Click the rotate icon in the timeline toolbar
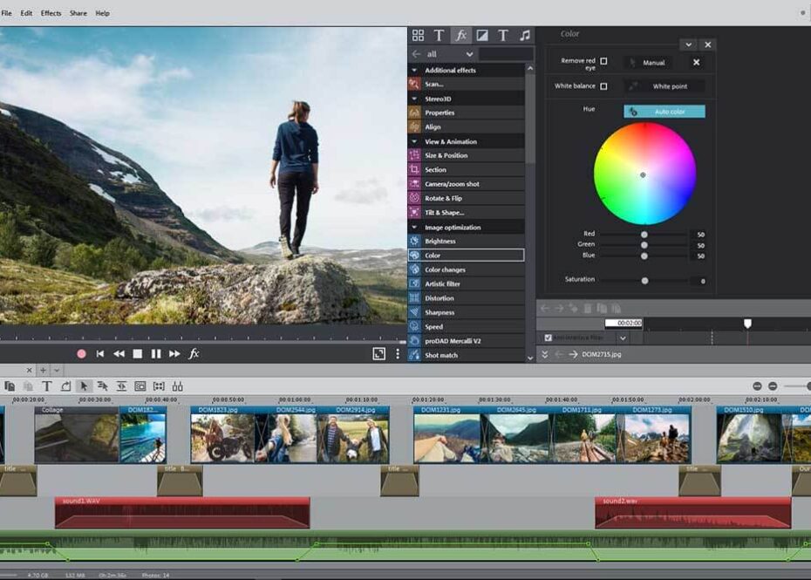 (x=65, y=386)
